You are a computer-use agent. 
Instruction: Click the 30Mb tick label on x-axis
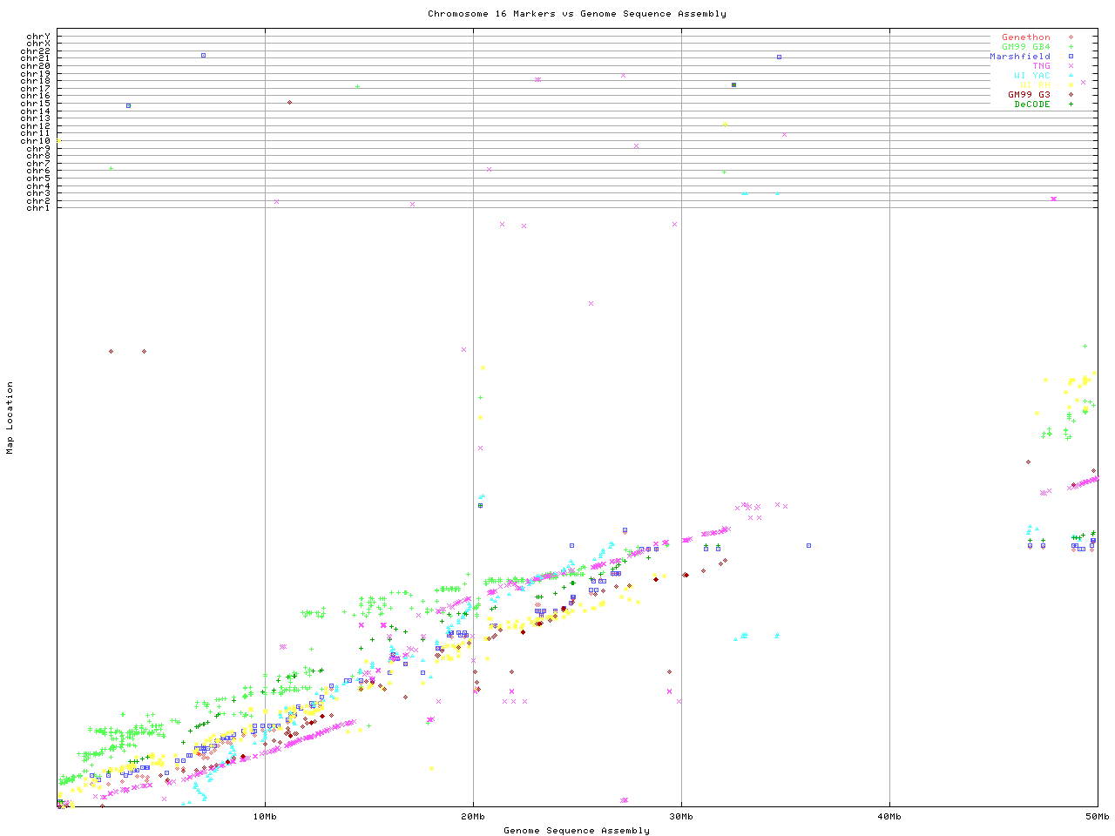(x=681, y=817)
